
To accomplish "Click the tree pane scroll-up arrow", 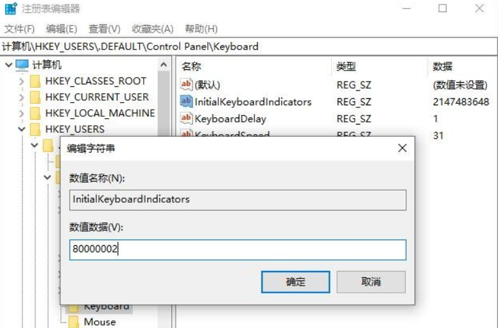I will coord(164,65).
